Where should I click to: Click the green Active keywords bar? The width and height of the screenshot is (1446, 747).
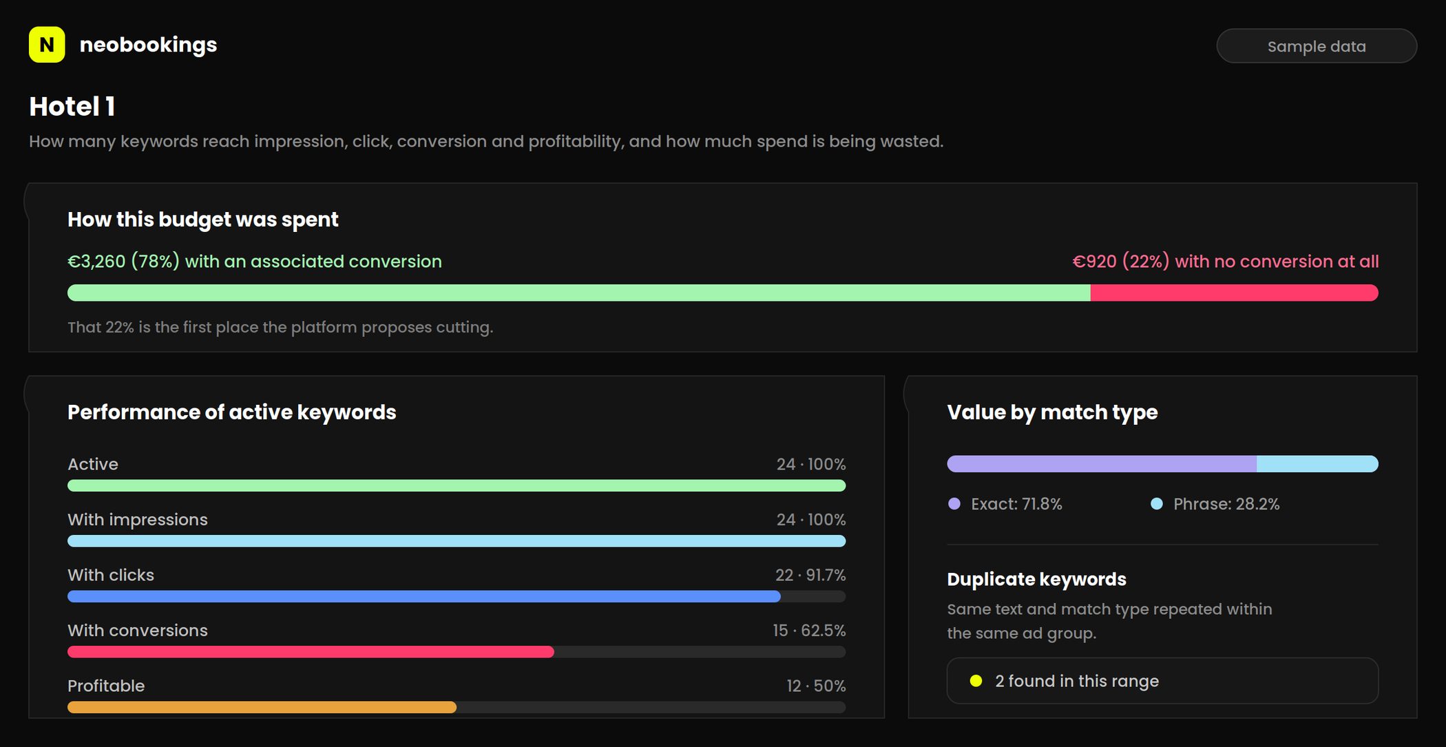point(457,485)
